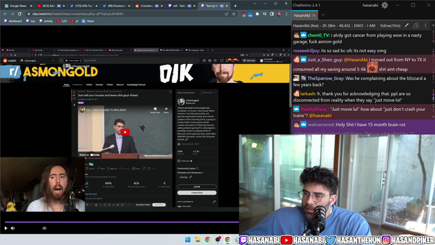Open Chrome profile avatar
The height and width of the screenshot is (245, 435).
(x=279, y=14)
